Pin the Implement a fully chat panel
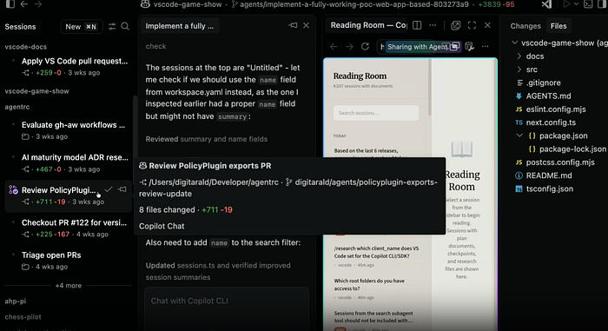The width and height of the screenshot is (608, 331). 293,25
